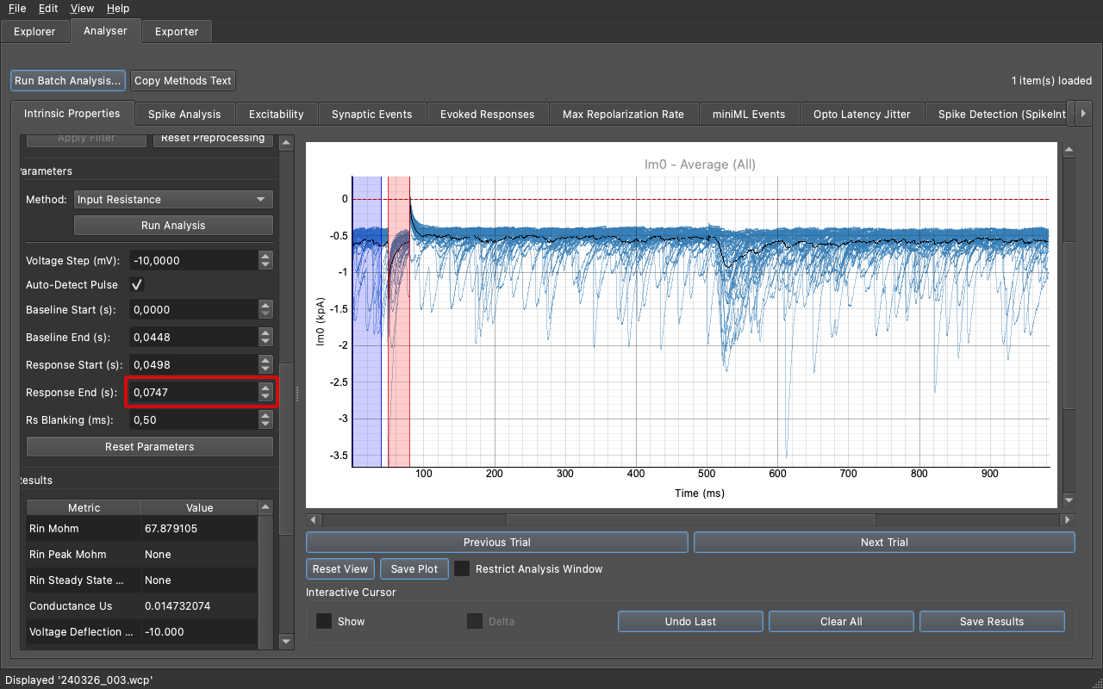Click the Voltage Step input field
The width and height of the screenshot is (1103, 689).
(193, 260)
